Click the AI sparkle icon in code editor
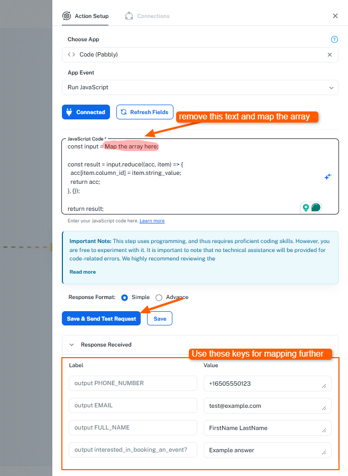 327,177
